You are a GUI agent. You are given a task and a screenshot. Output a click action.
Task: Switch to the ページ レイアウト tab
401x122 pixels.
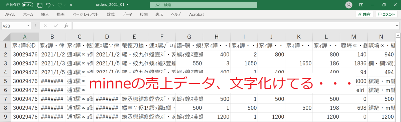[x=86, y=15]
